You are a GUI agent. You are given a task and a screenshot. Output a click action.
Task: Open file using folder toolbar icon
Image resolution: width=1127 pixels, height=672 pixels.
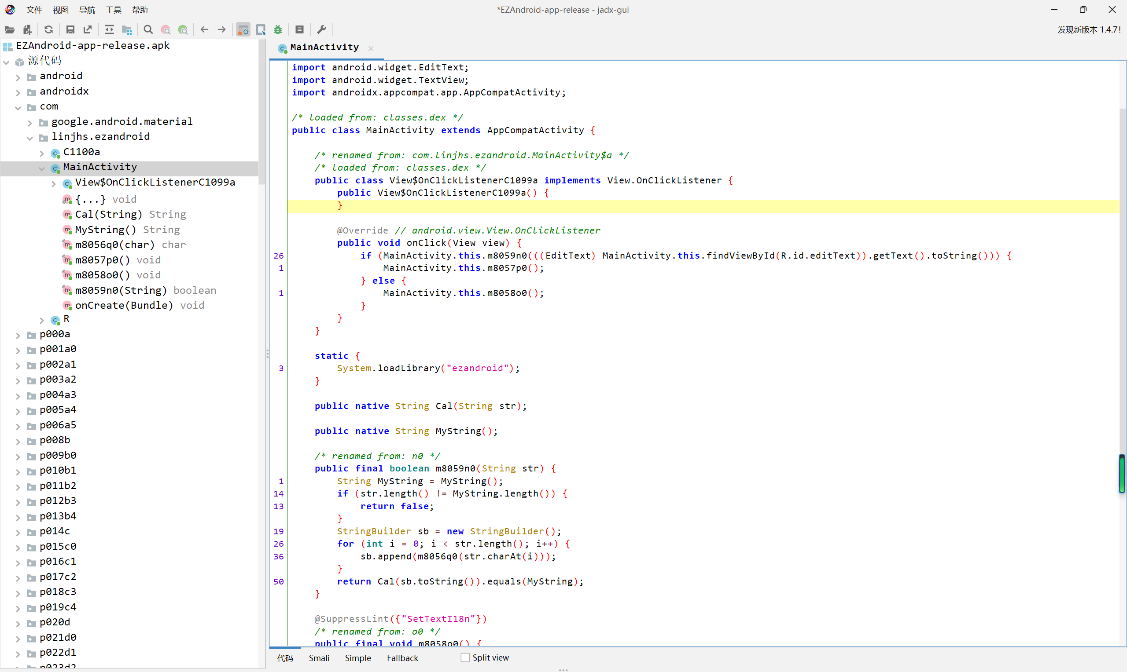[x=10, y=30]
